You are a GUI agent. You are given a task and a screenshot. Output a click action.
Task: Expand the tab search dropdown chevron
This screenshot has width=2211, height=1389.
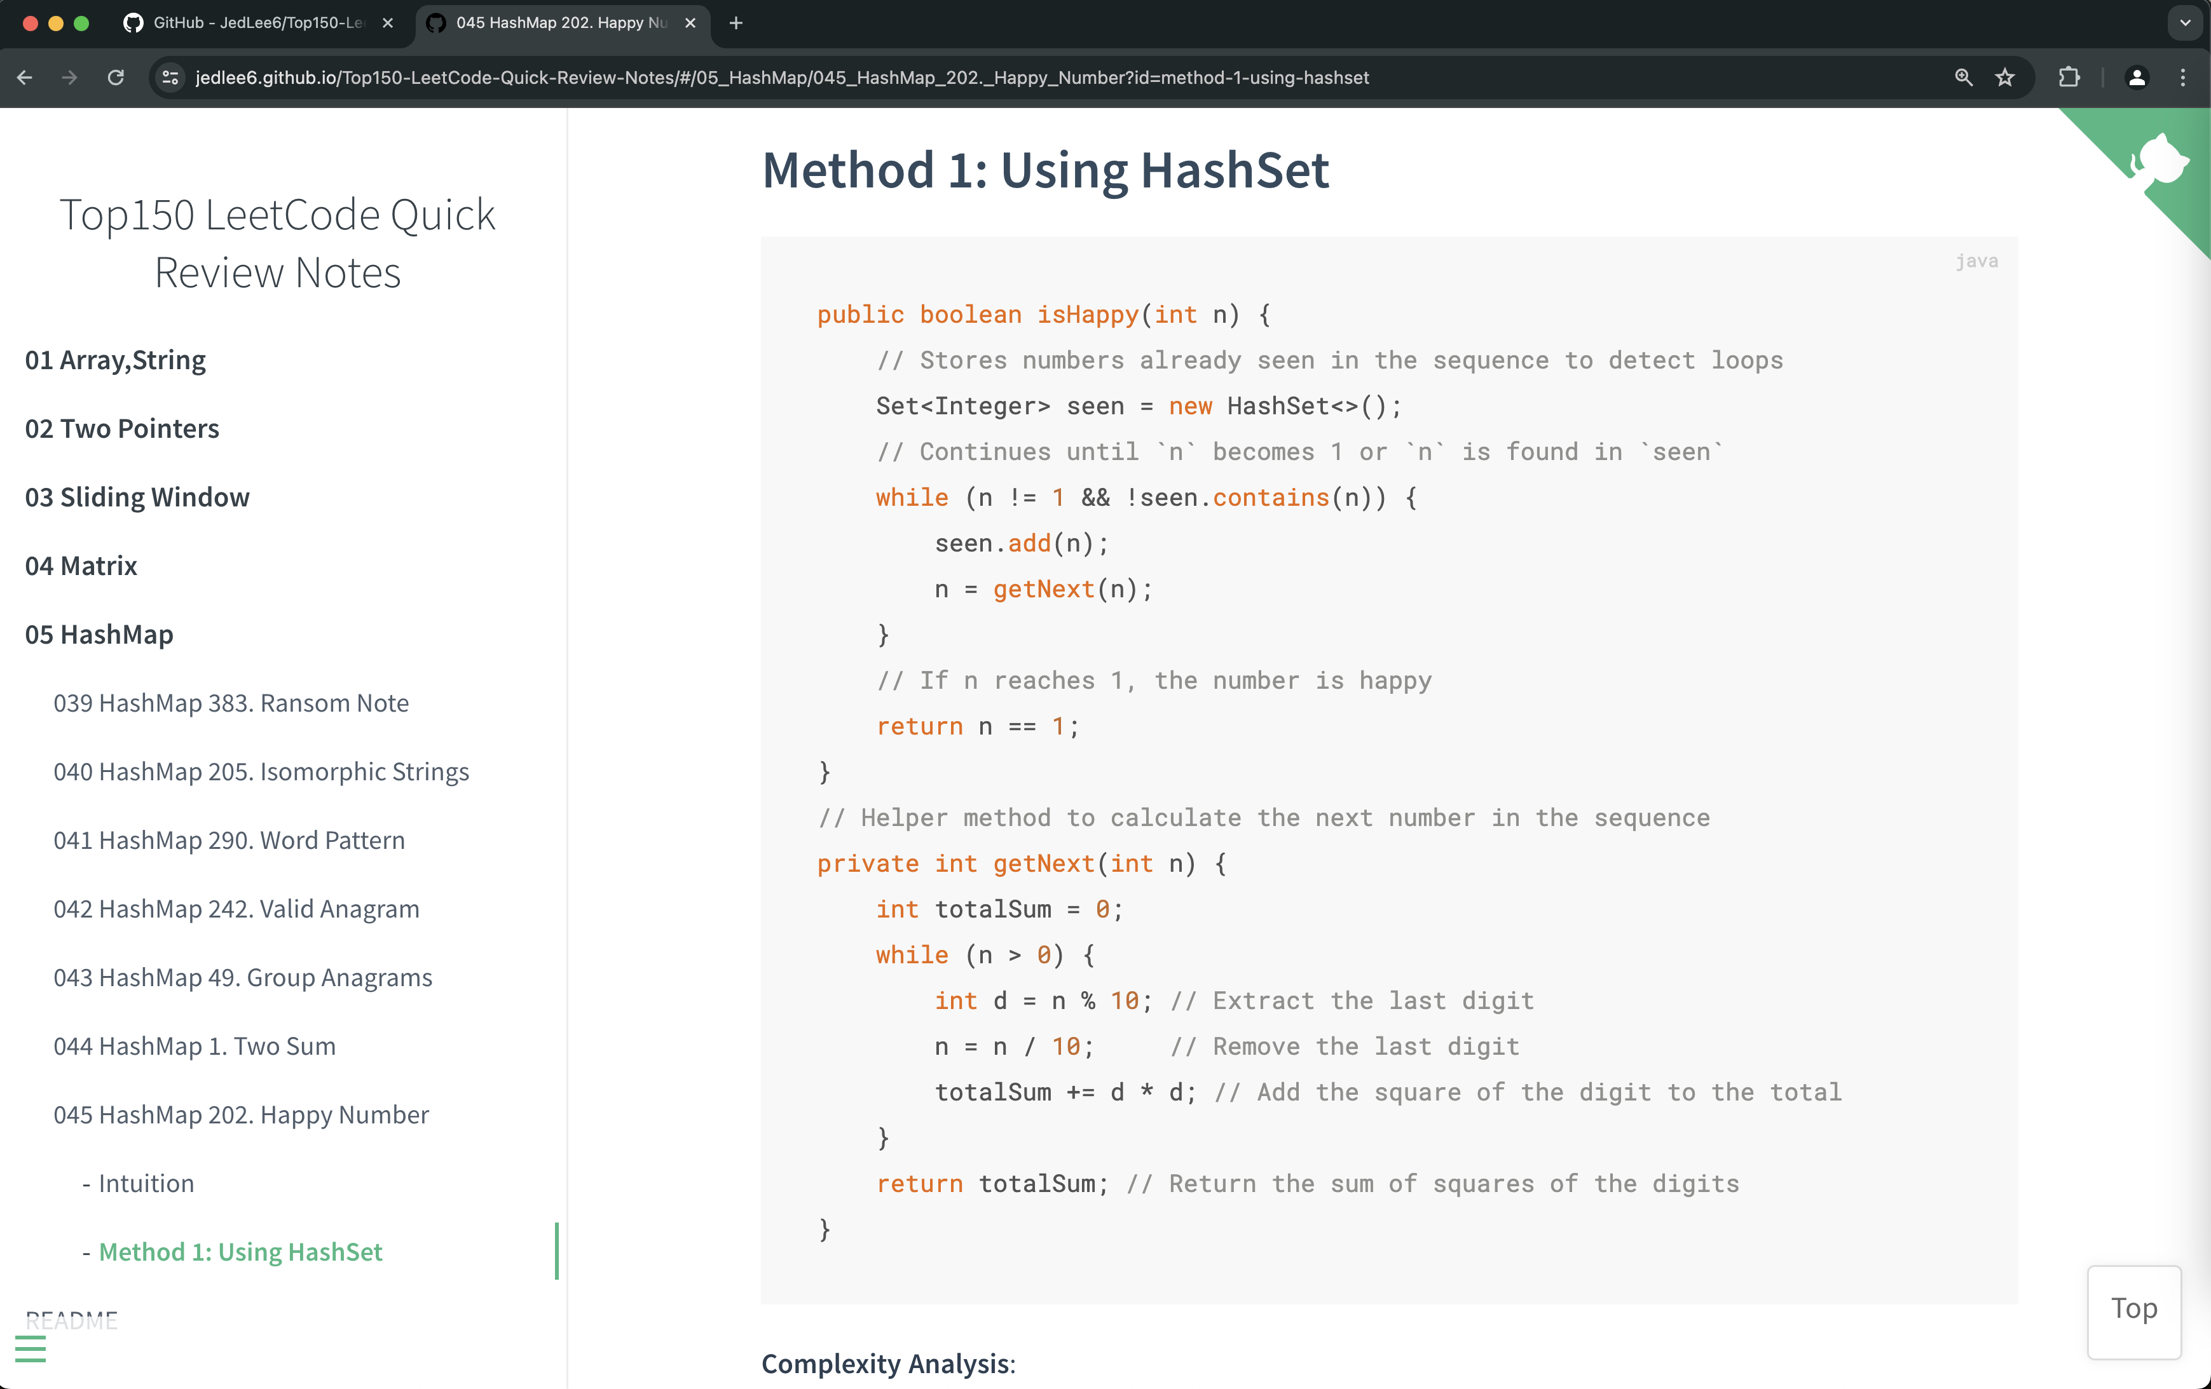pos(2186,23)
